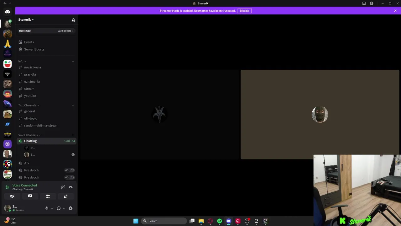Viewport: 401px width, 226px height.
Task: Open the youtube channel
Action: coord(46,96)
